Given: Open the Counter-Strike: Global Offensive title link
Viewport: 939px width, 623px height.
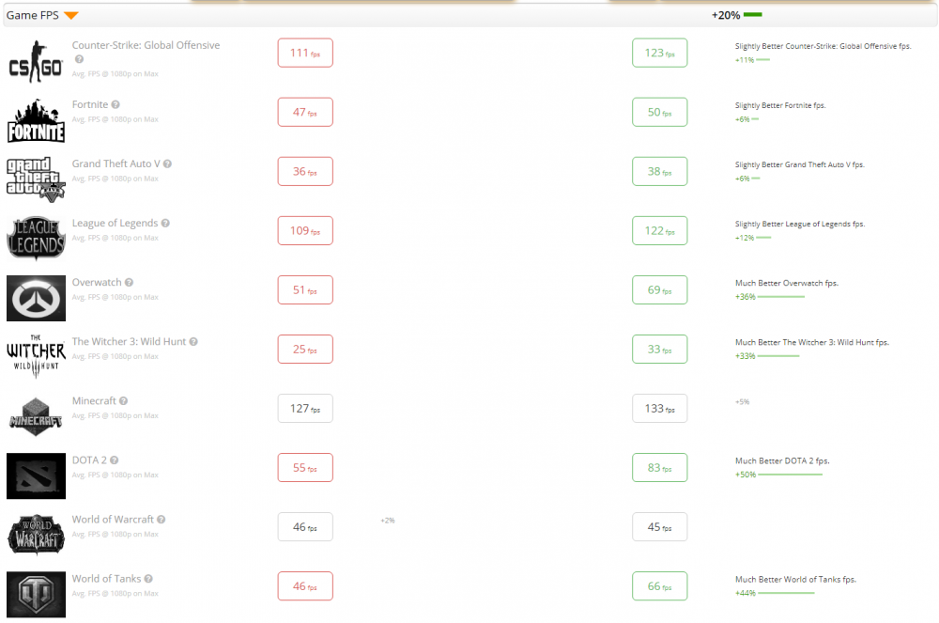Looking at the screenshot, I should [146, 45].
